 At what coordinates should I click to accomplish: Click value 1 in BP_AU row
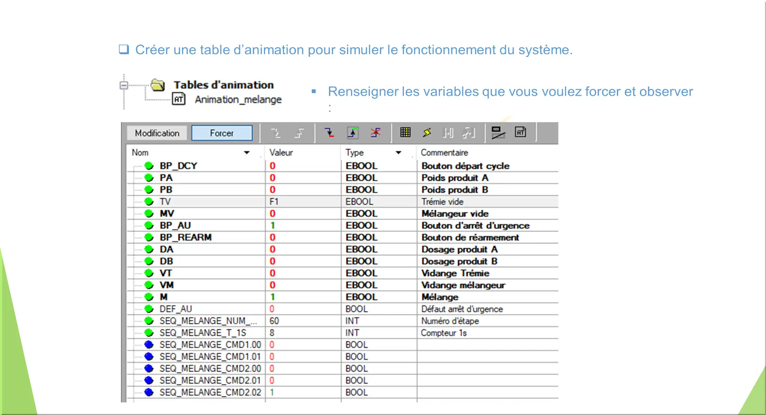click(273, 226)
